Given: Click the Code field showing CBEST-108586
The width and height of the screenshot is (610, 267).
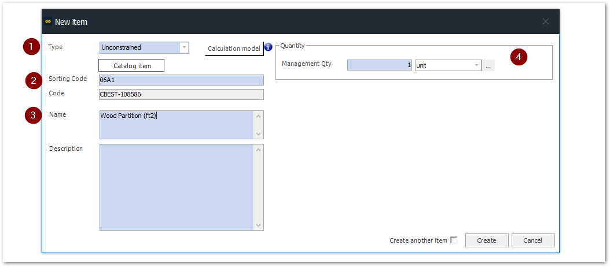Looking at the screenshot, I should pyautogui.click(x=181, y=95).
